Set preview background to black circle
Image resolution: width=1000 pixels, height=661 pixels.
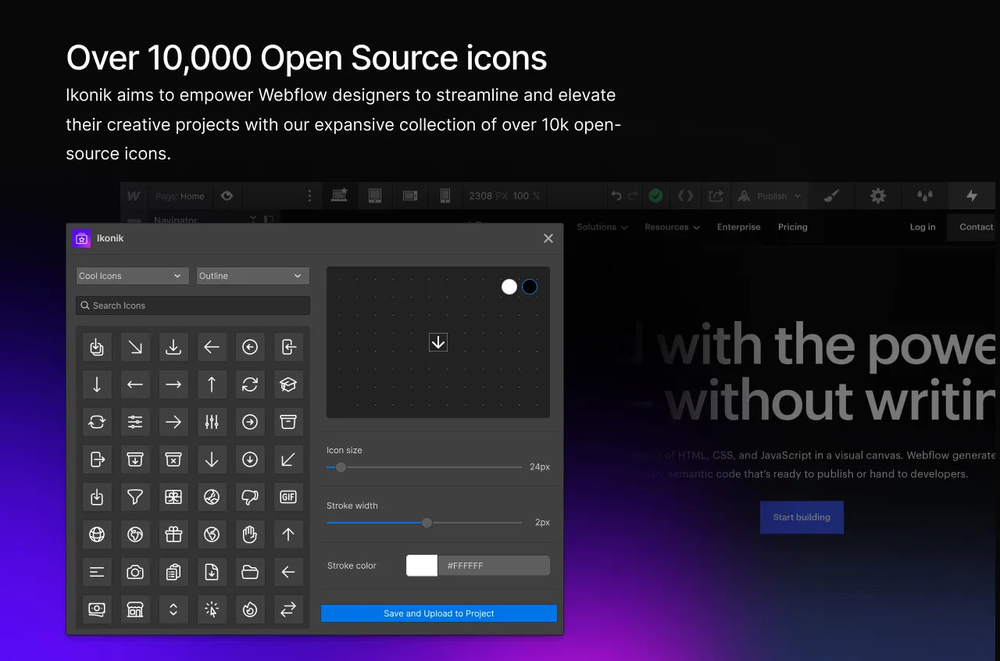(530, 287)
